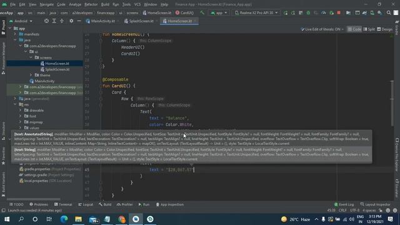400x225 pixels.
Task: Start debugging with the green bug icon
Action: (x=308, y=12)
